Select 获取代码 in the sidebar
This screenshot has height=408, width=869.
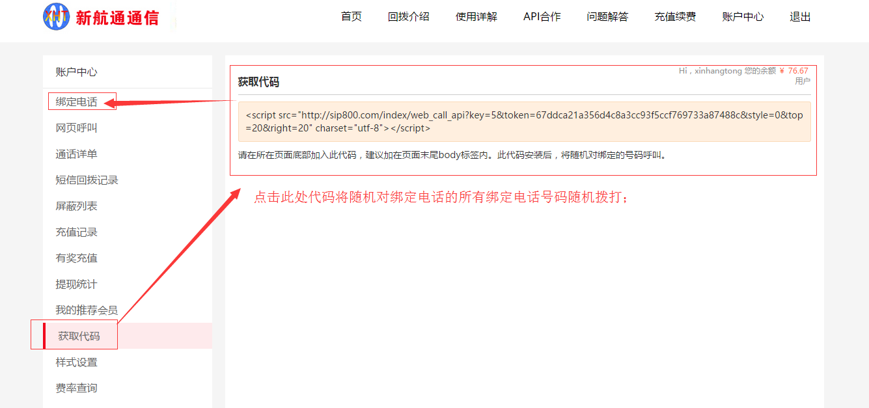79,336
